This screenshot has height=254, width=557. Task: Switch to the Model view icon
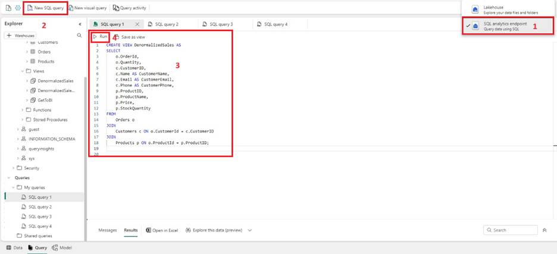55,247
